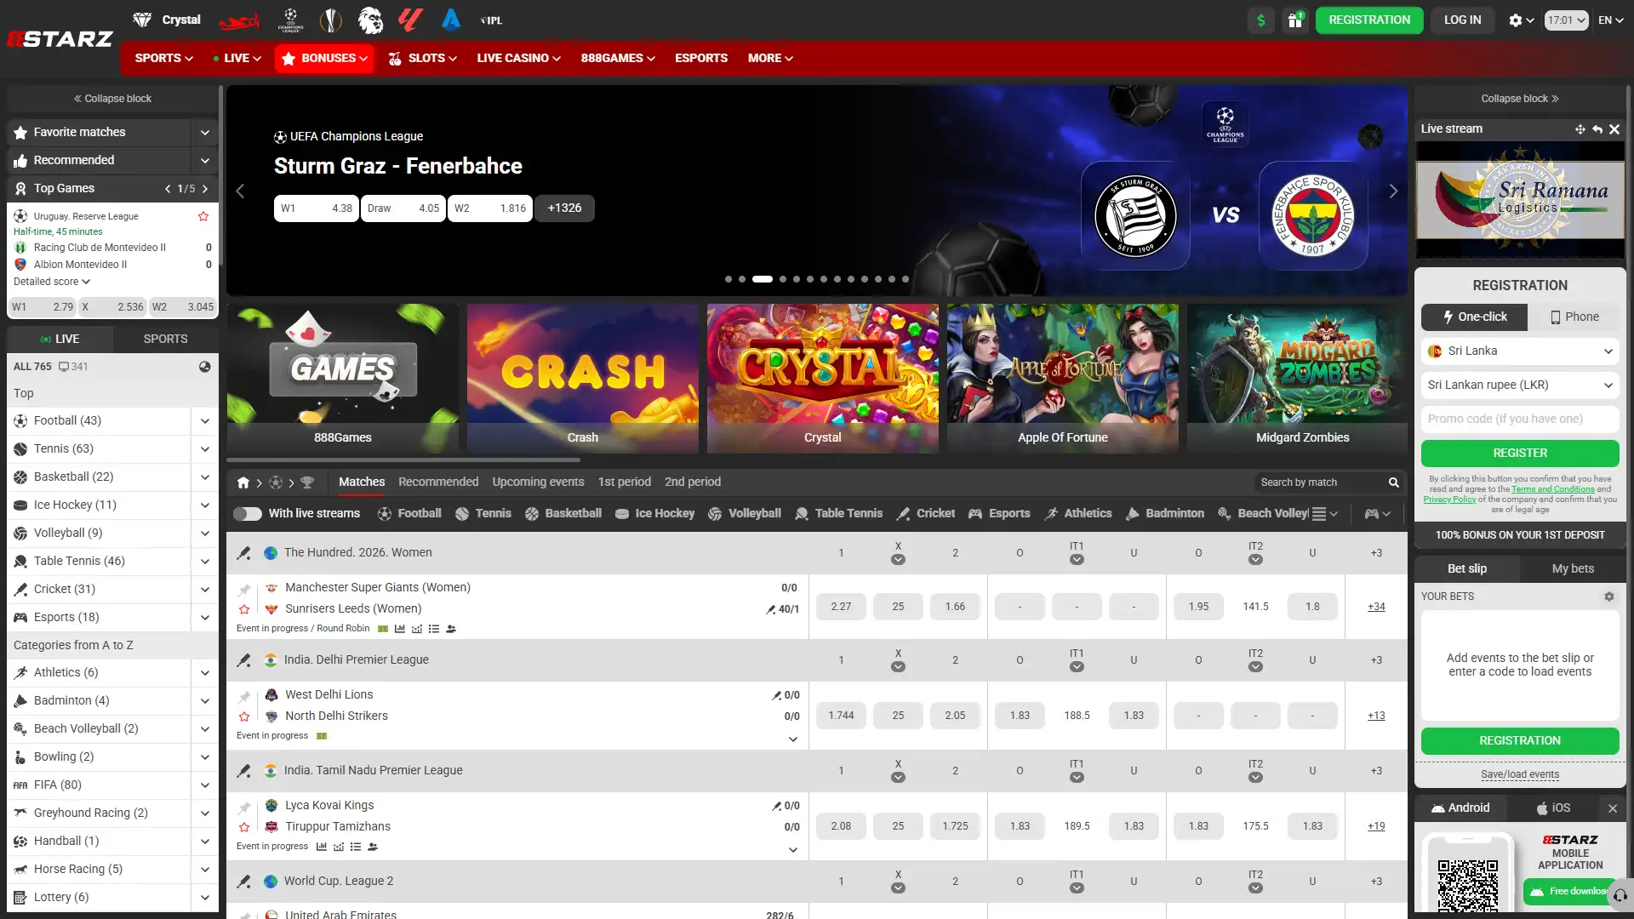Pin the Lyca Kovai Kings match
This screenshot has height=919, width=1634.
click(x=244, y=807)
